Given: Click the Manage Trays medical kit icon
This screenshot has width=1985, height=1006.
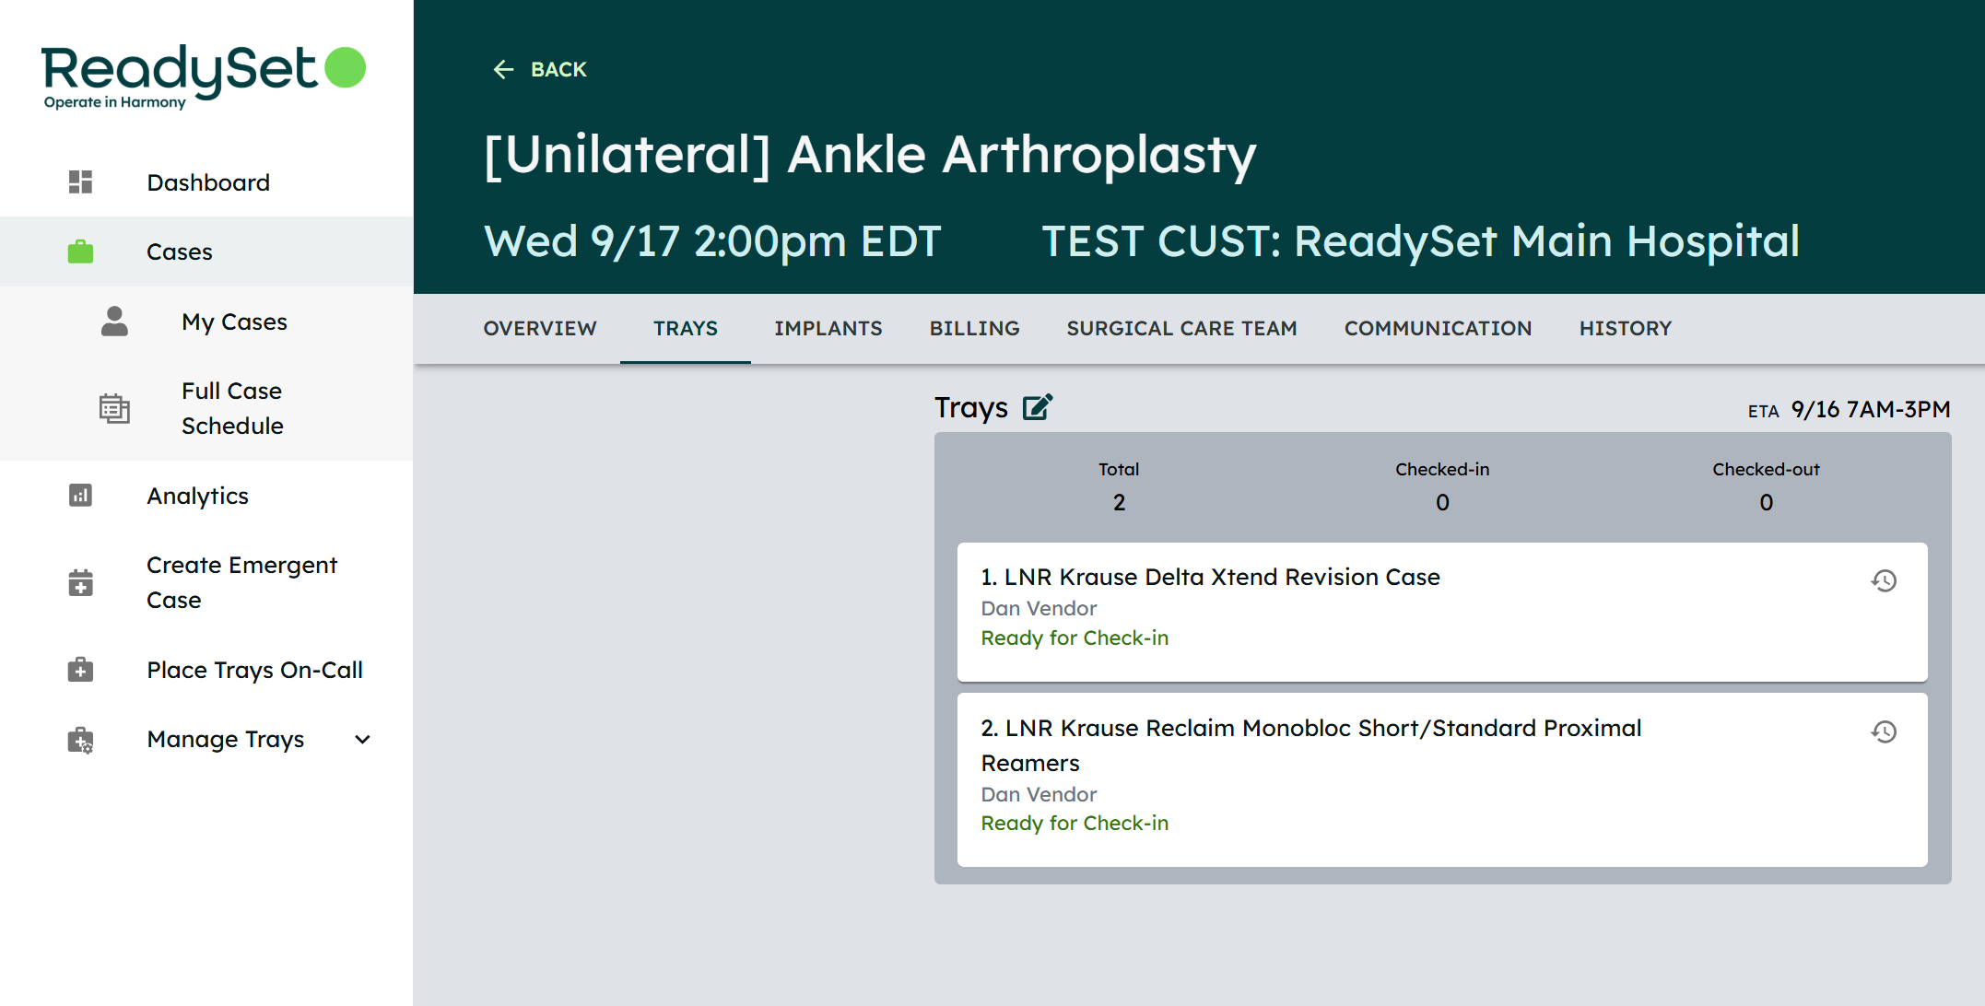Looking at the screenshot, I should 81,740.
